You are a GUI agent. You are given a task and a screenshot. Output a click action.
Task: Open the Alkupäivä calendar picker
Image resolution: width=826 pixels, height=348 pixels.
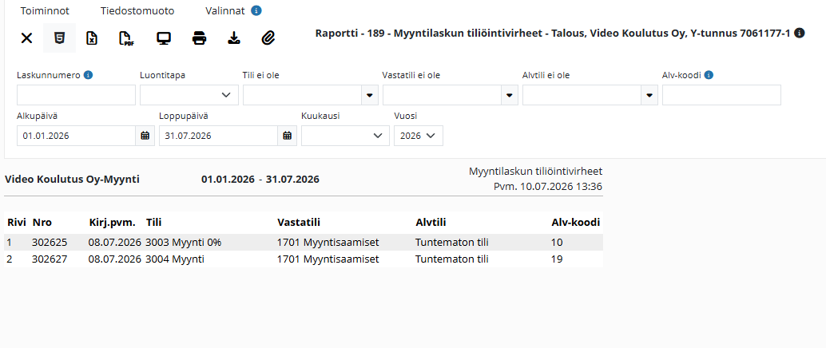coord(145,136)
